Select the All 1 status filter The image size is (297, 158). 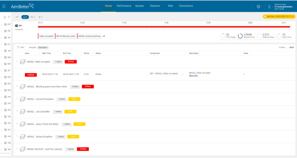17,17
